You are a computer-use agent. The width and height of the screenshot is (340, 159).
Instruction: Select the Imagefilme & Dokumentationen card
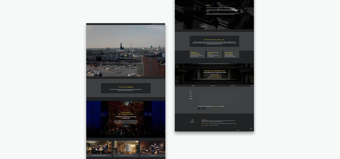click(x=197, y=54)
